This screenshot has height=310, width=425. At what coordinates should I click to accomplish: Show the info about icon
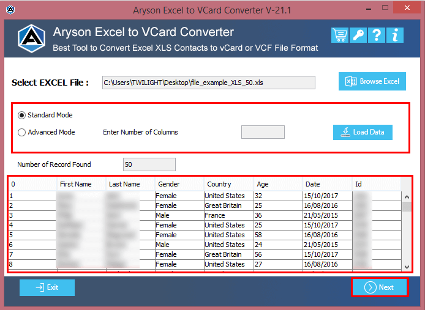[x=395, y=35]
